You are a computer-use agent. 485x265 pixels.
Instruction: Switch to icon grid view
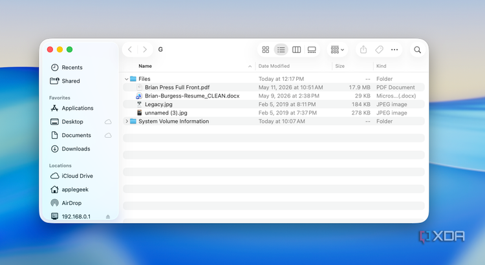tap(265, 50)
